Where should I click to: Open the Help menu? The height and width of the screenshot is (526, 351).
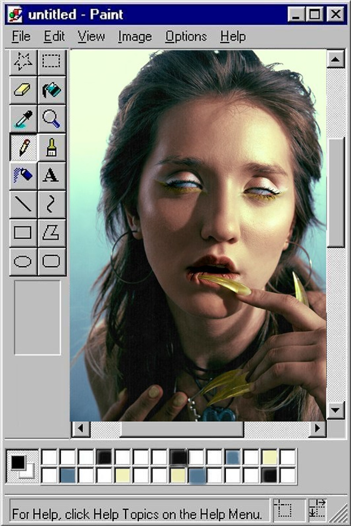pos(233,36)
